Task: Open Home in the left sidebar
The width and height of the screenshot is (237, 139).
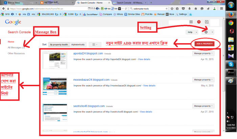Action: 11,42
